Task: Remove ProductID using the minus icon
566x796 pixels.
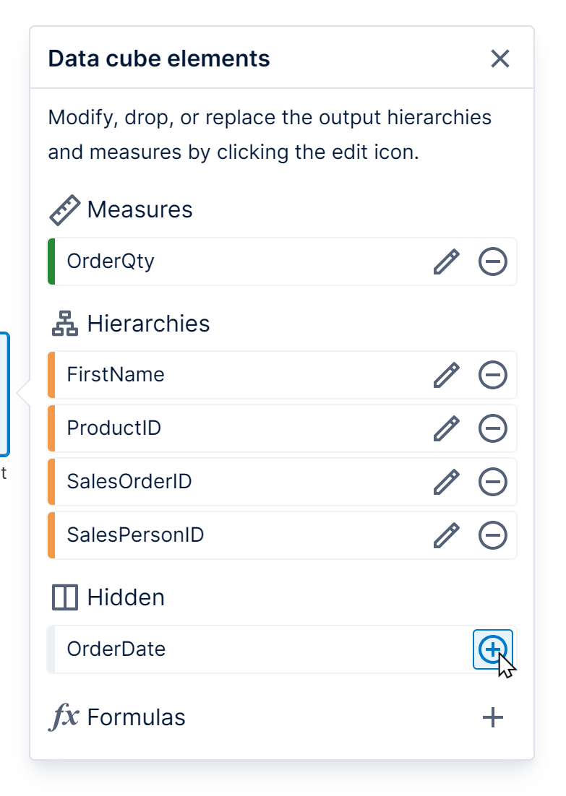Action: (x=492, y=428)
